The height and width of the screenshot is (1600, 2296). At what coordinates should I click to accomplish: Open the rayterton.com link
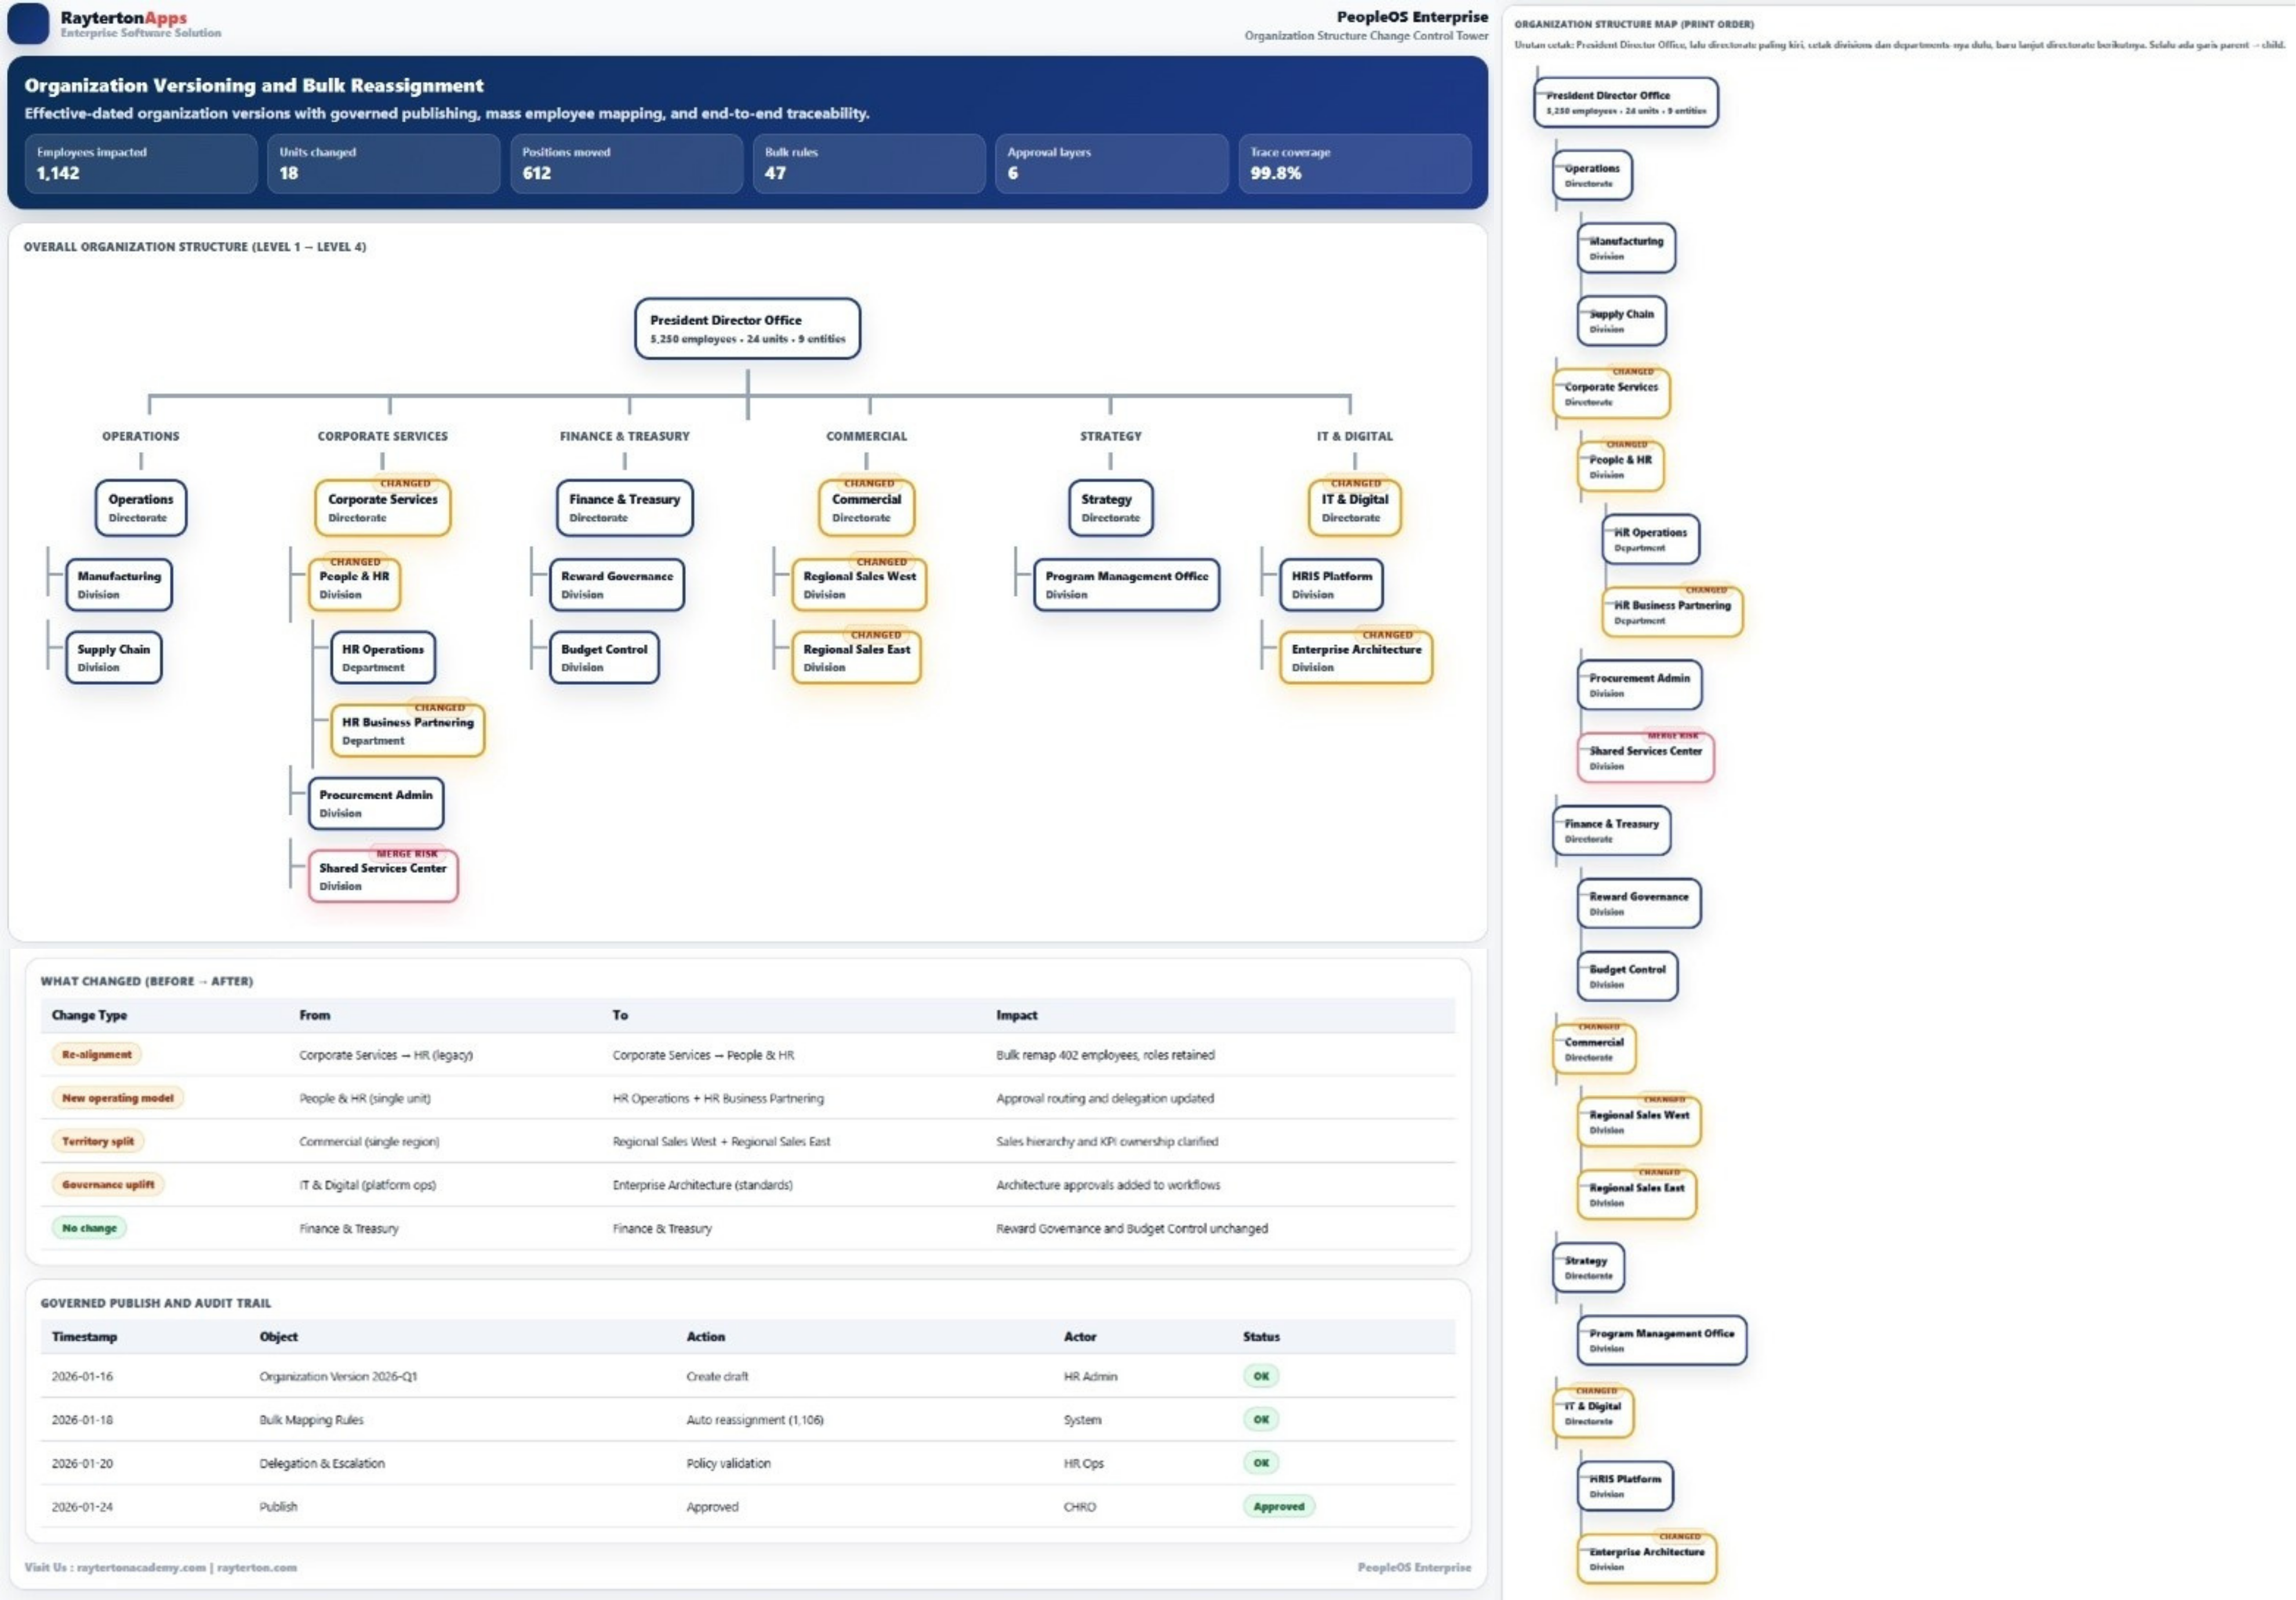(256, 1568)
